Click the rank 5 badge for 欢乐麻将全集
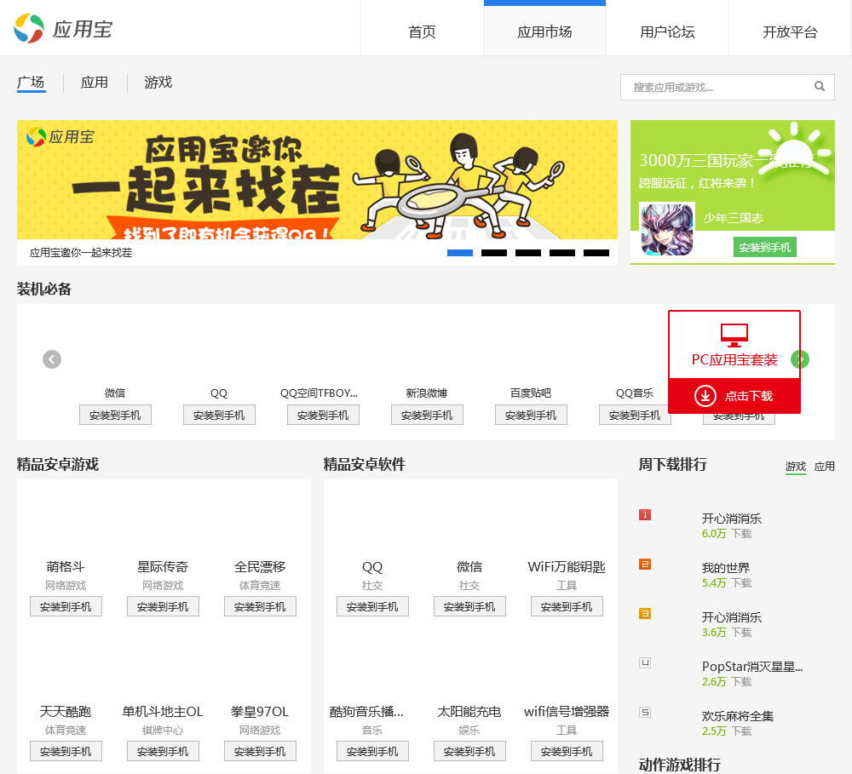852x774 pixels. tap(645, 712)
